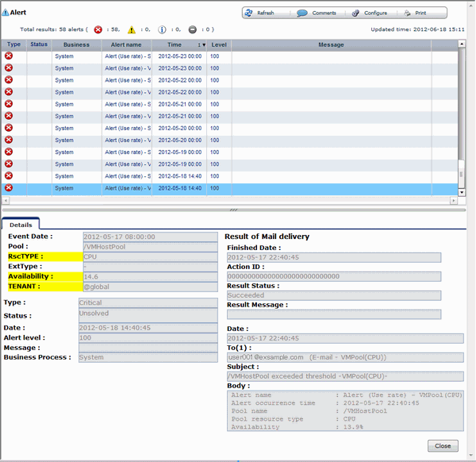Viewport: 476px width, 462px height.
Task: Sort by Alert name column header
Action: coord(126,44)
